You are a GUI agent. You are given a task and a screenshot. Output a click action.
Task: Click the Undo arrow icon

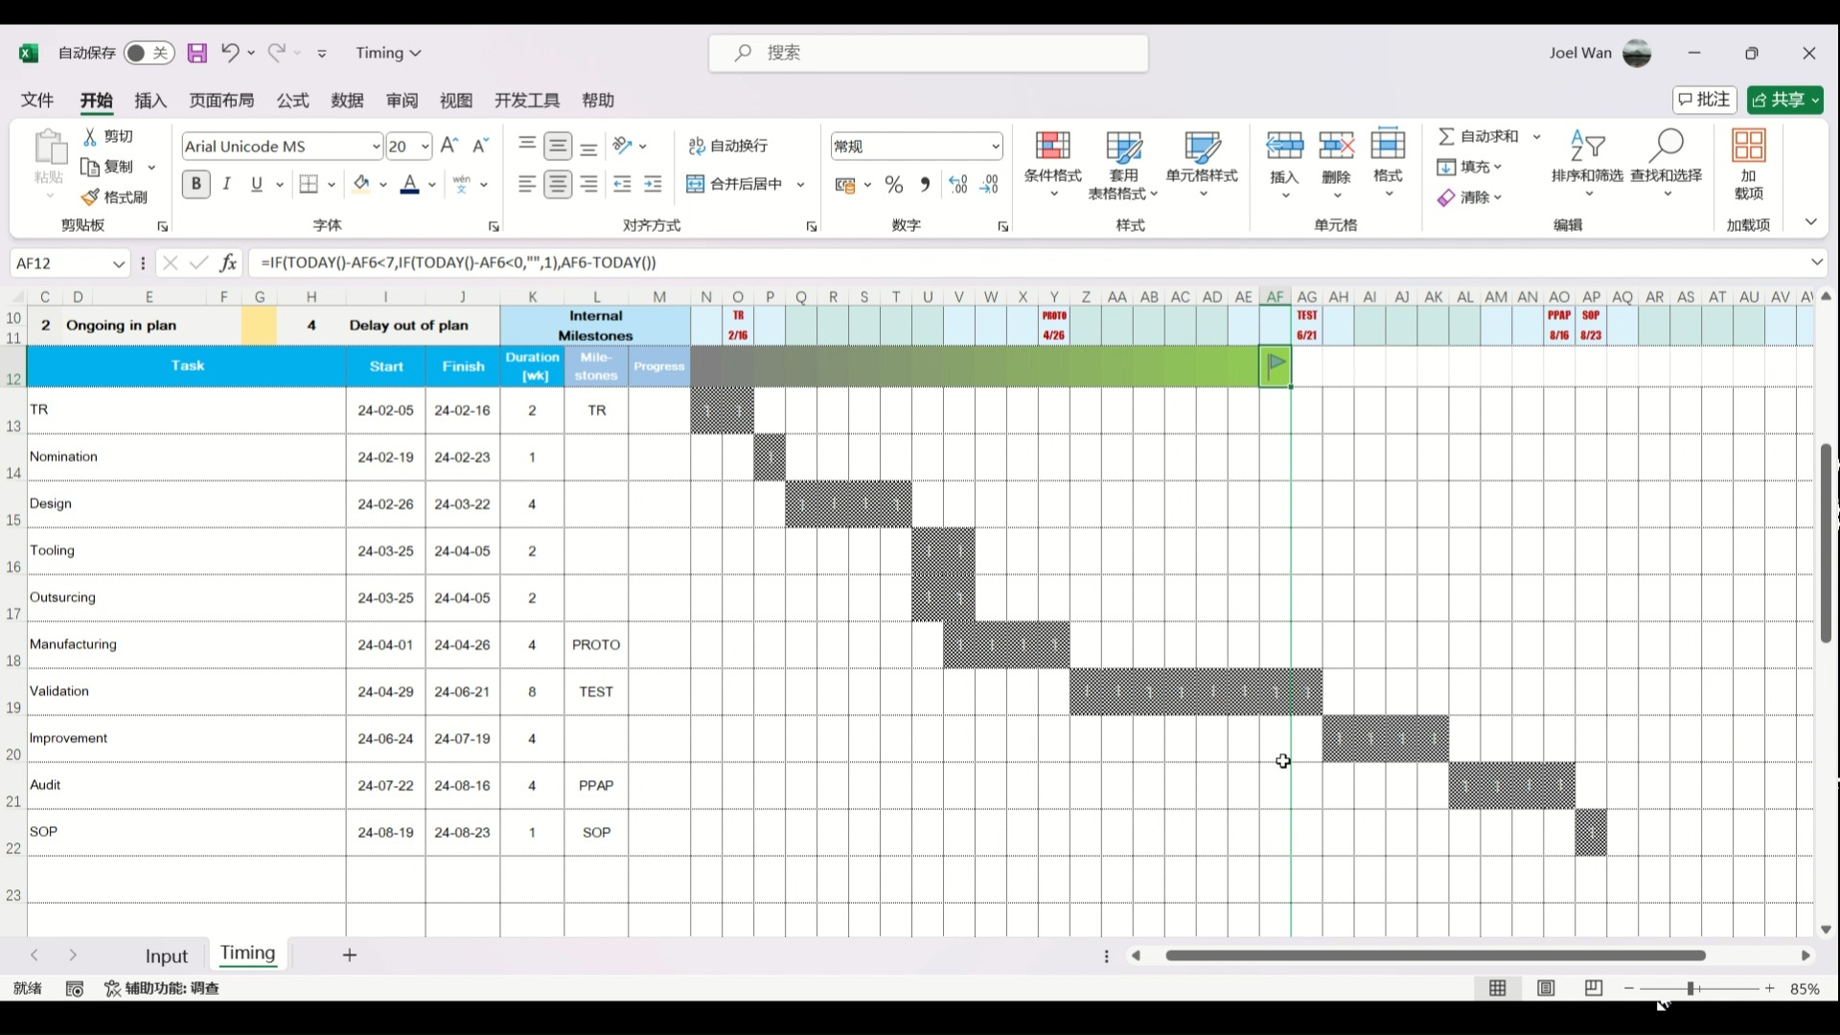click(x=229, y=53)
